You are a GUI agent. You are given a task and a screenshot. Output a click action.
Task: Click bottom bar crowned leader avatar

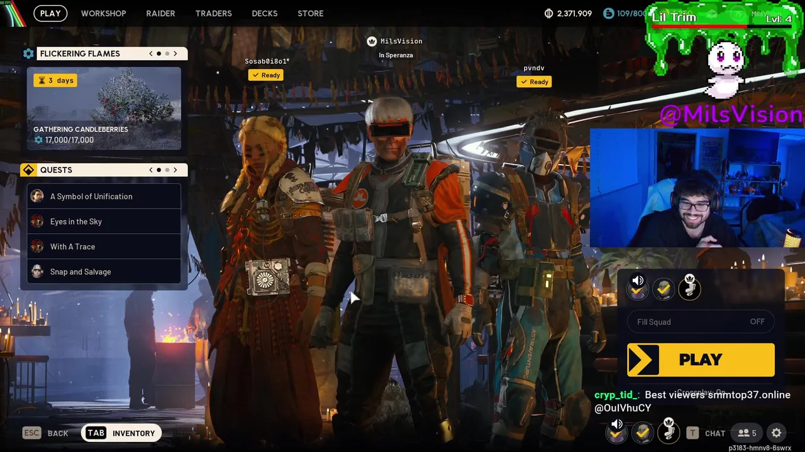[669, 431]
